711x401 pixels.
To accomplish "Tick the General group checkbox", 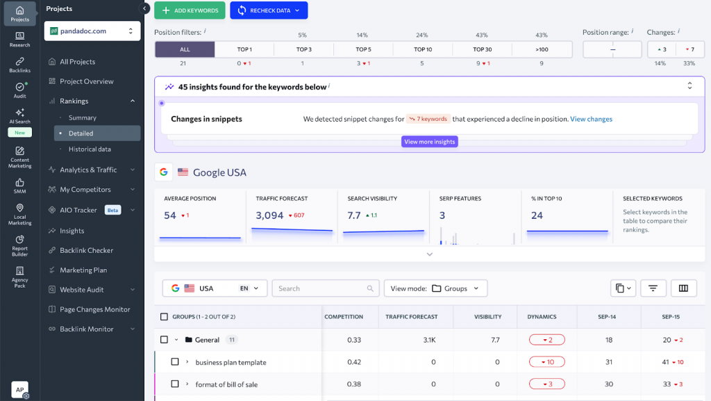I will click(164, 340).
